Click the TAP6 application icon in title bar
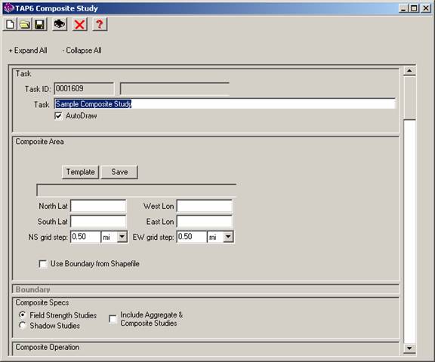The width and height of the screenshot is (435, 362). [9, 8]
